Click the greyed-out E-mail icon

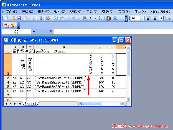(32, 18)
